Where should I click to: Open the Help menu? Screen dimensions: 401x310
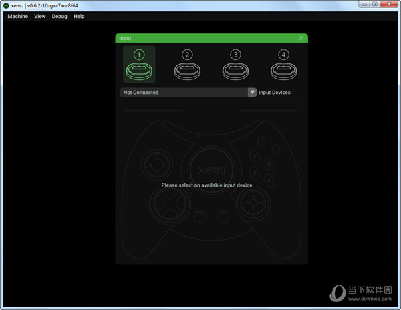pyautogui.click(x=79, y=16)
